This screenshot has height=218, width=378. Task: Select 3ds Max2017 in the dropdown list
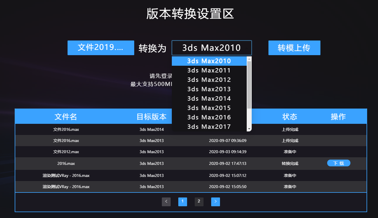209,127
